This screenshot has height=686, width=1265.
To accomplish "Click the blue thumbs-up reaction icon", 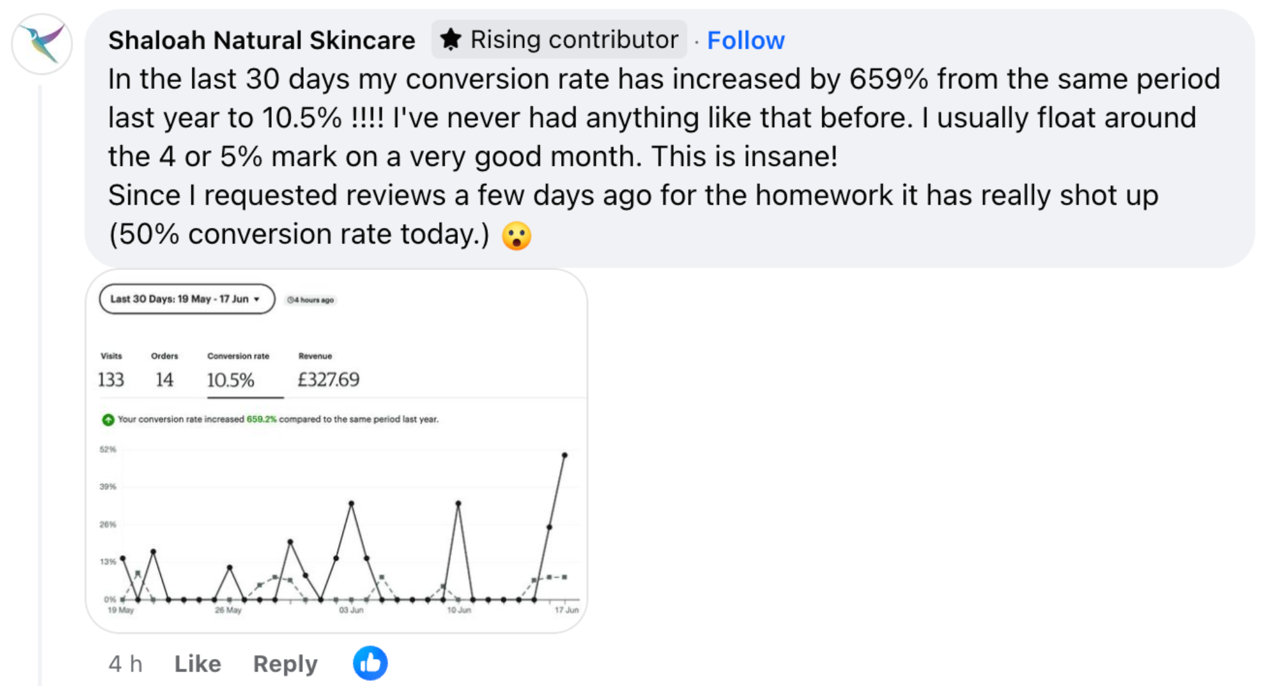I will tap(370, 663).
